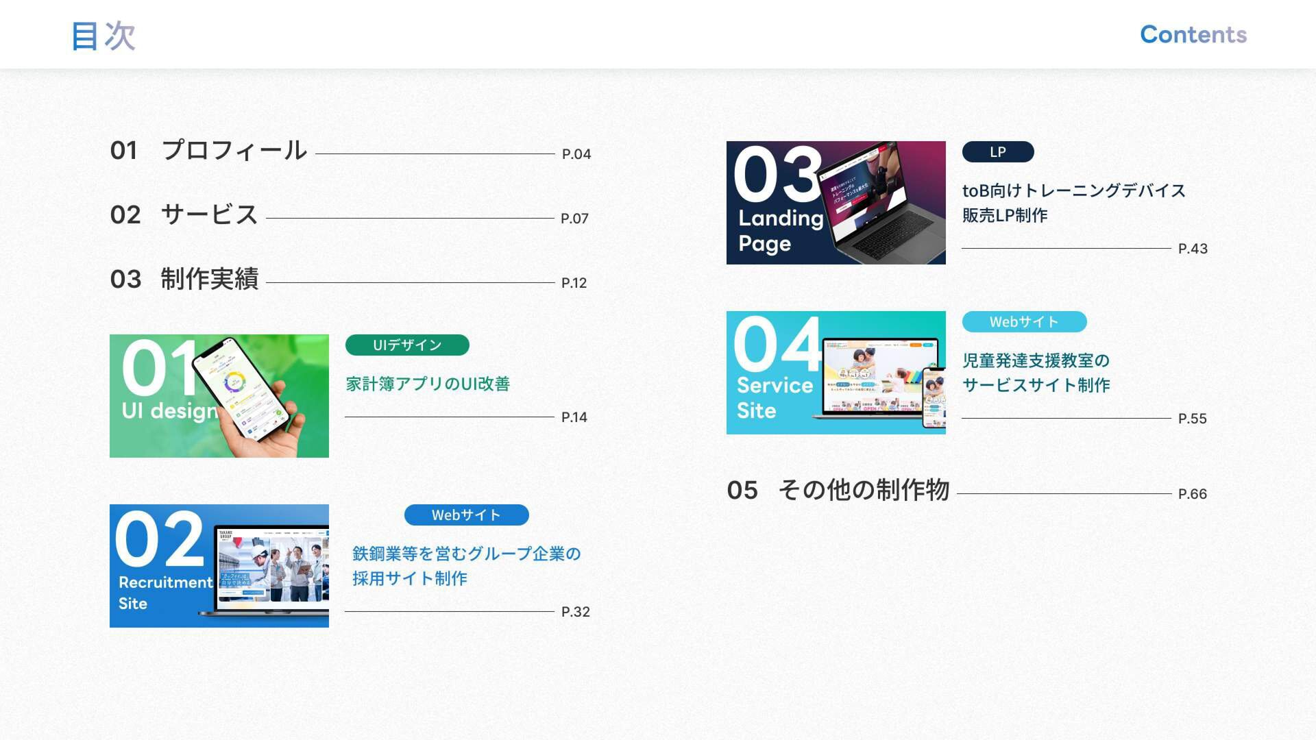Click the 01 UI design thumbnail
Screen dimensions: 1316x740
coord(219,395)
